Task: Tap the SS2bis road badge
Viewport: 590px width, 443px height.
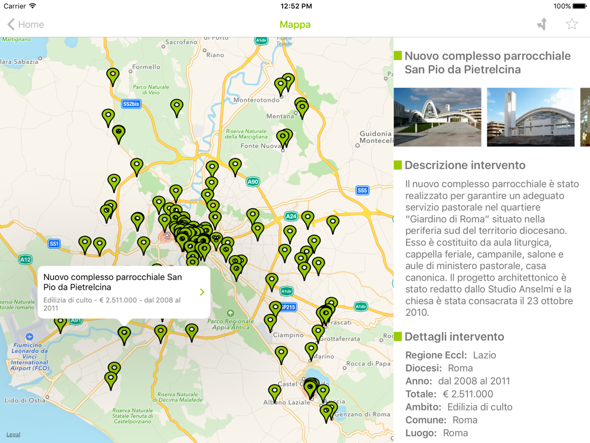Action: (x=131, y=104)
